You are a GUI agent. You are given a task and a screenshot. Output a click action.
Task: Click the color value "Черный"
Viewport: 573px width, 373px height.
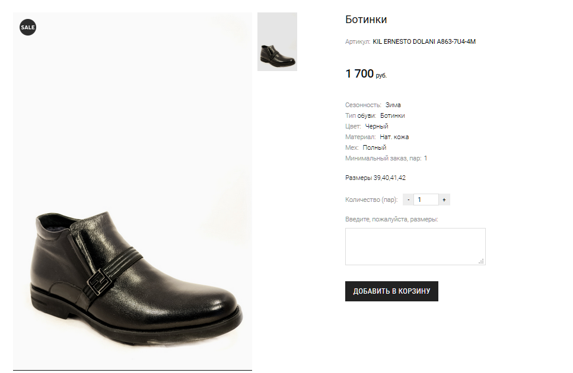click(377, 126)
